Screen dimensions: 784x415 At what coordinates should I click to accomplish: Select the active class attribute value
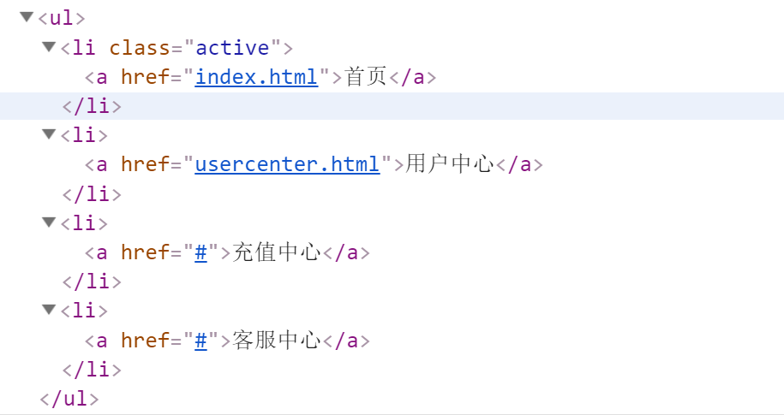tap(232, 48)
